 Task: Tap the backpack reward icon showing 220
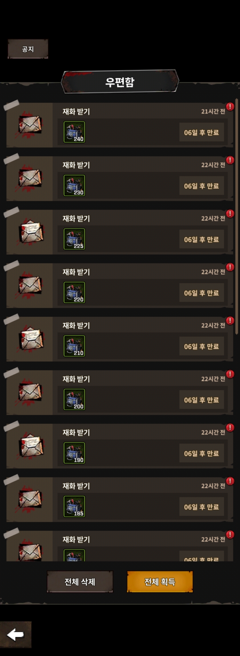(74, 293)
